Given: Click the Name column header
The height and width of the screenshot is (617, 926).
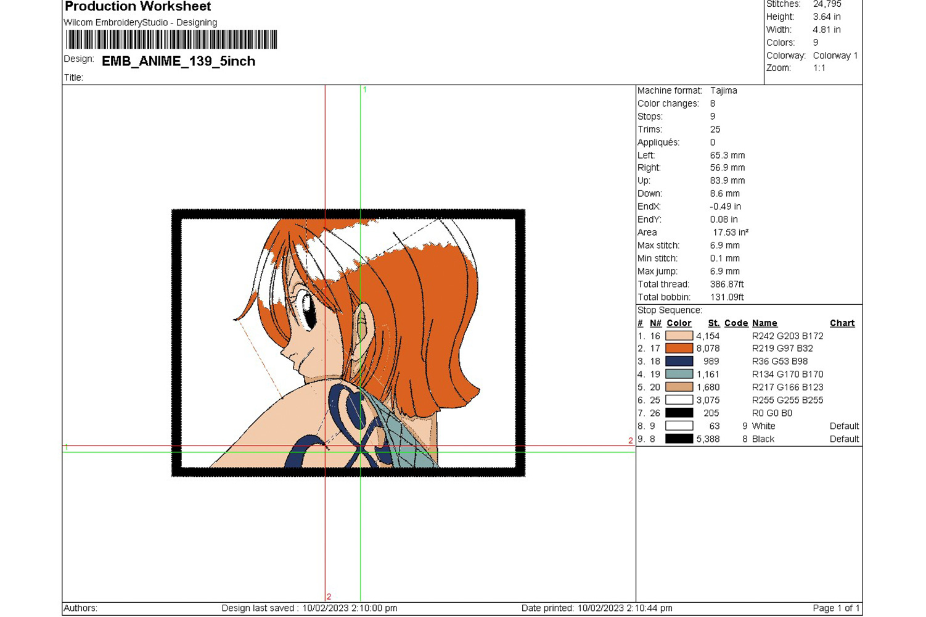Looking at the screenshot, I should (x=764, y=323).
